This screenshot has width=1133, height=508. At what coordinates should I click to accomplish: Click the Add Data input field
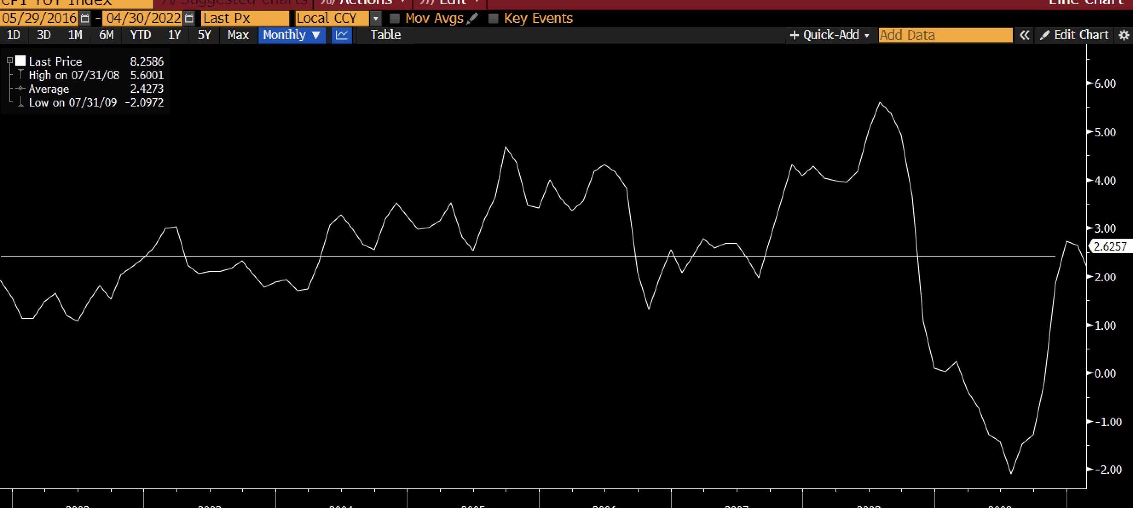tap(945, 35)
